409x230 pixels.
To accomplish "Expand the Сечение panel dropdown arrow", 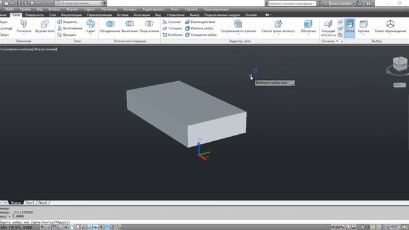I will point(337,41).
